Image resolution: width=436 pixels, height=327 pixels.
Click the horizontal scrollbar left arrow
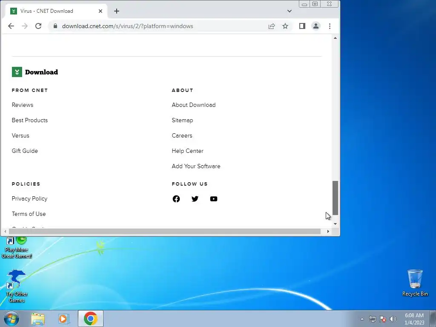(x=5, y=231)
